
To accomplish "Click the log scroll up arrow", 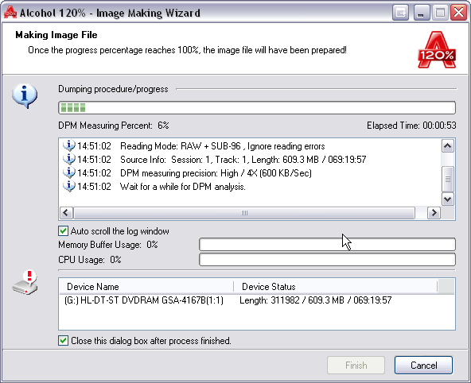I will coord(448,146).
